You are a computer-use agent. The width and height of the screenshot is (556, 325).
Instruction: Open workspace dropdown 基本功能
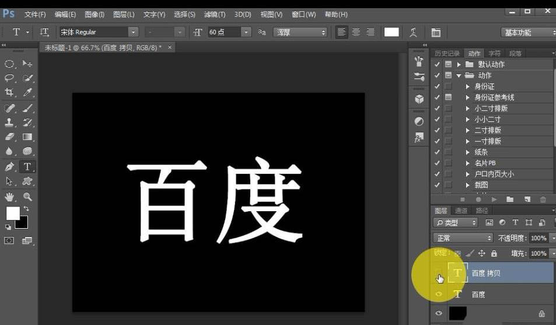click(529, 33)
